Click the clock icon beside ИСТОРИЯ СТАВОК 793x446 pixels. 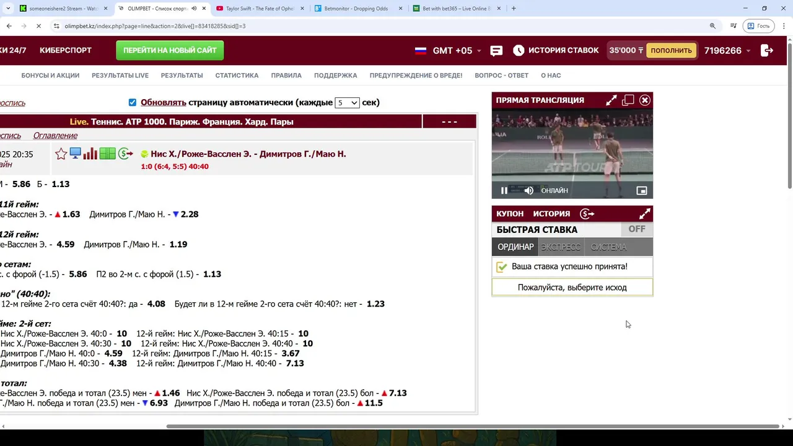point(519,50)
